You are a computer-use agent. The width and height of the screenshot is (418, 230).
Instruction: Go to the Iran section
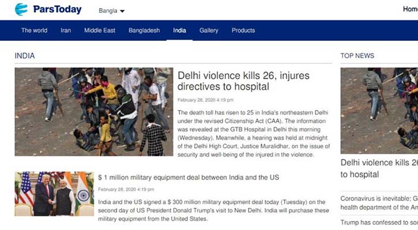pos(66,30)
